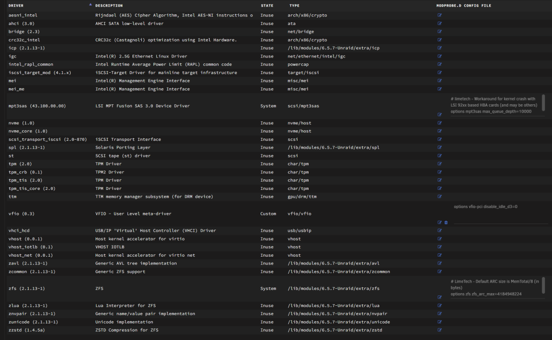This screenshot has height=340, width=552.
Task: Edit modprobe config for crc32c_intel driver
Action: pyautogui.click(x=439, y=40)
